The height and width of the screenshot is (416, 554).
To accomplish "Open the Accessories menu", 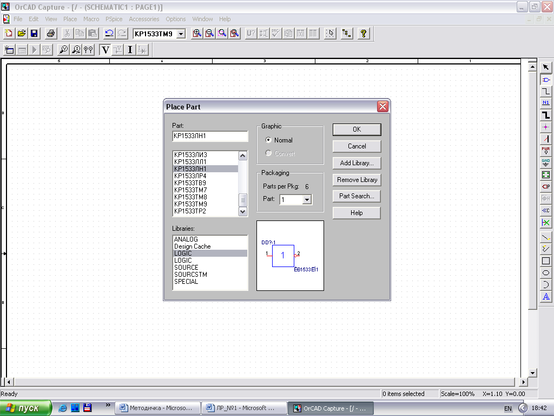I will click(x=144, y=19).
